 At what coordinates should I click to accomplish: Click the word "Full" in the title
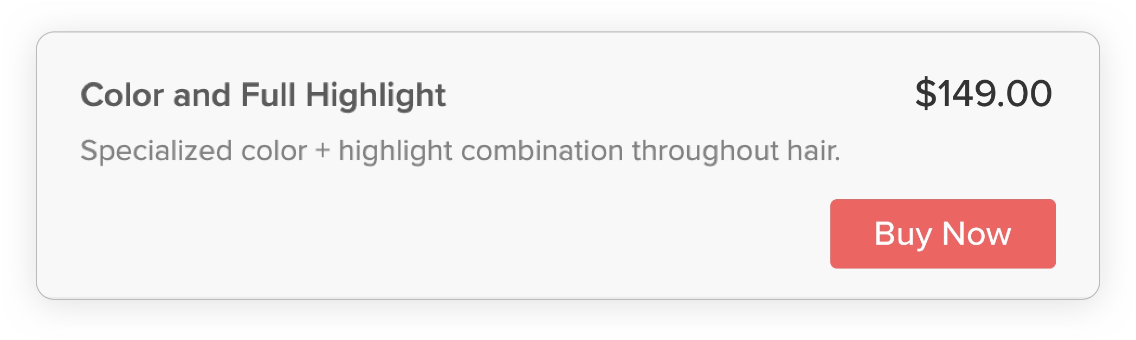(x=268, y=95)
